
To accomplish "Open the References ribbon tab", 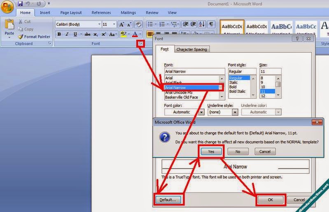I will (101, 13).
